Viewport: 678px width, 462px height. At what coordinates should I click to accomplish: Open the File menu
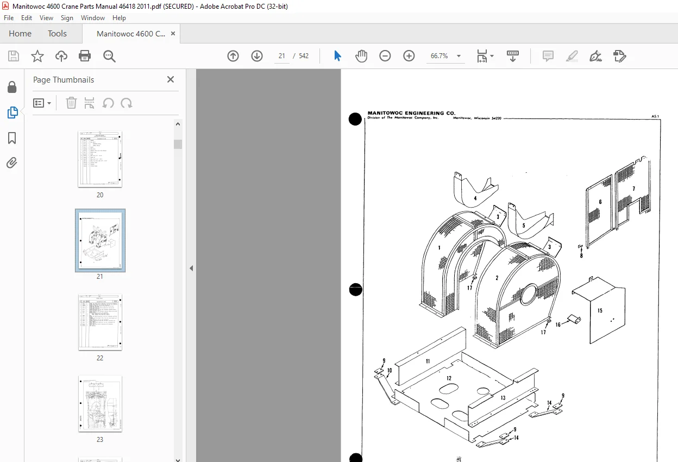click(9, 18)
